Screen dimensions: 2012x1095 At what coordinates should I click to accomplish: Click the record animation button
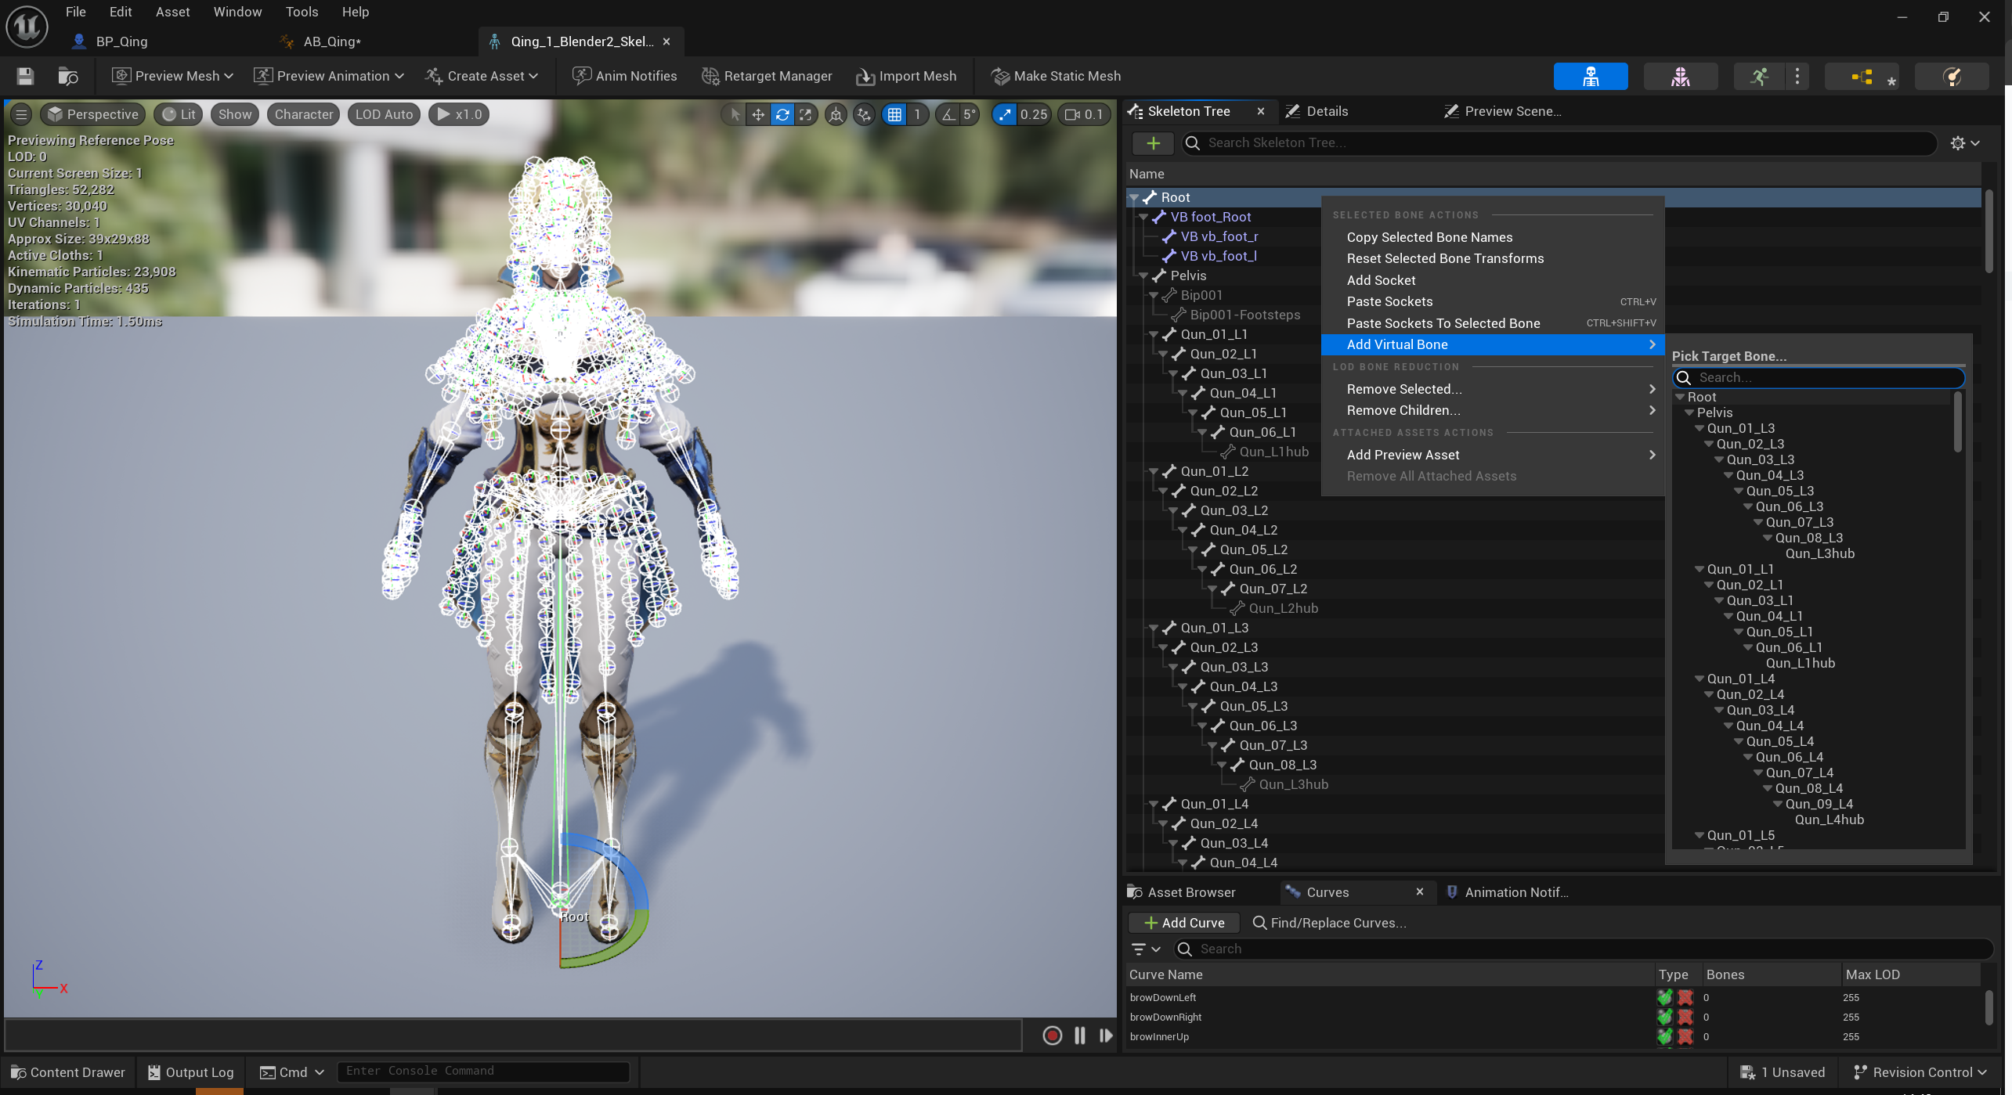1052,1036
